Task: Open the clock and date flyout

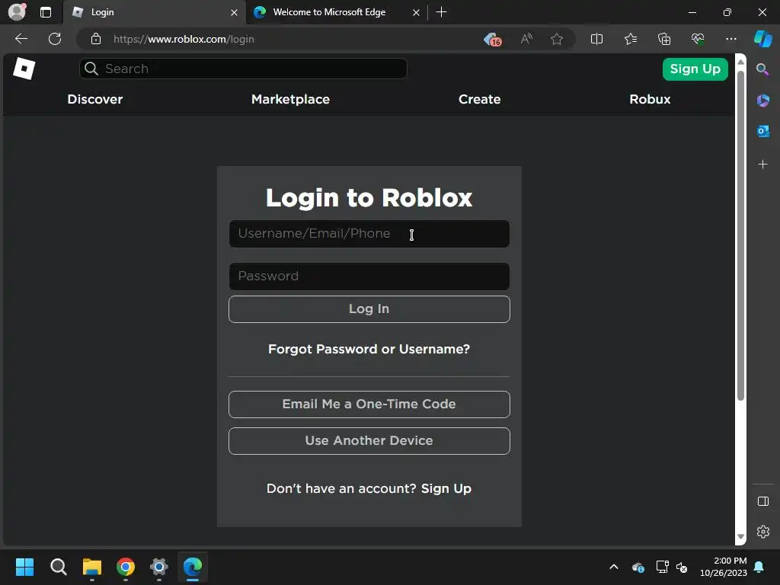Action: (724, 567)
